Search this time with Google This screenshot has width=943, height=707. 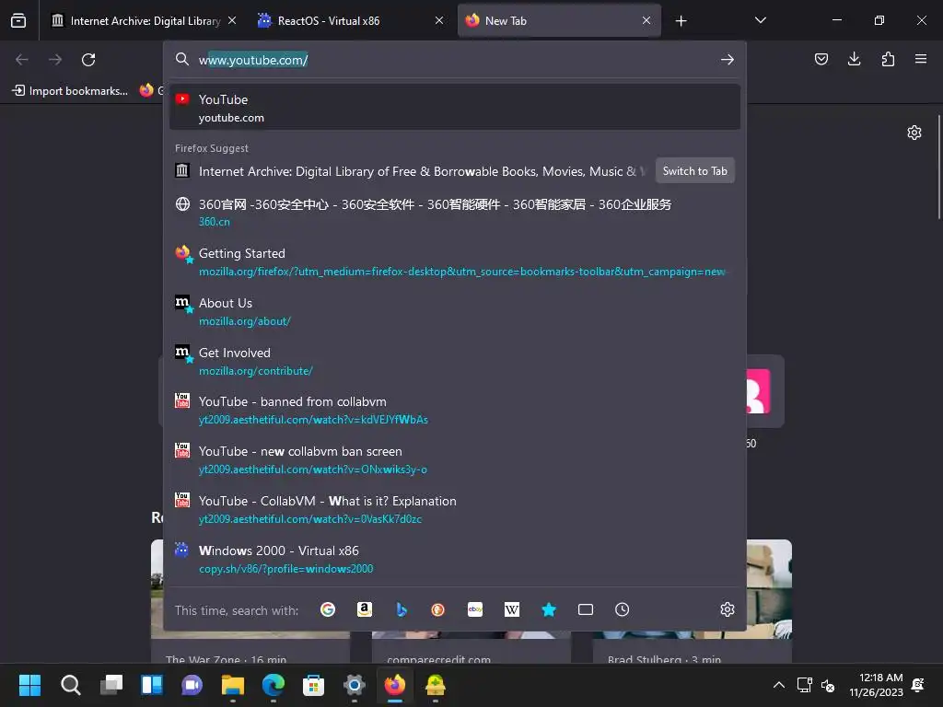click(328, 609)
